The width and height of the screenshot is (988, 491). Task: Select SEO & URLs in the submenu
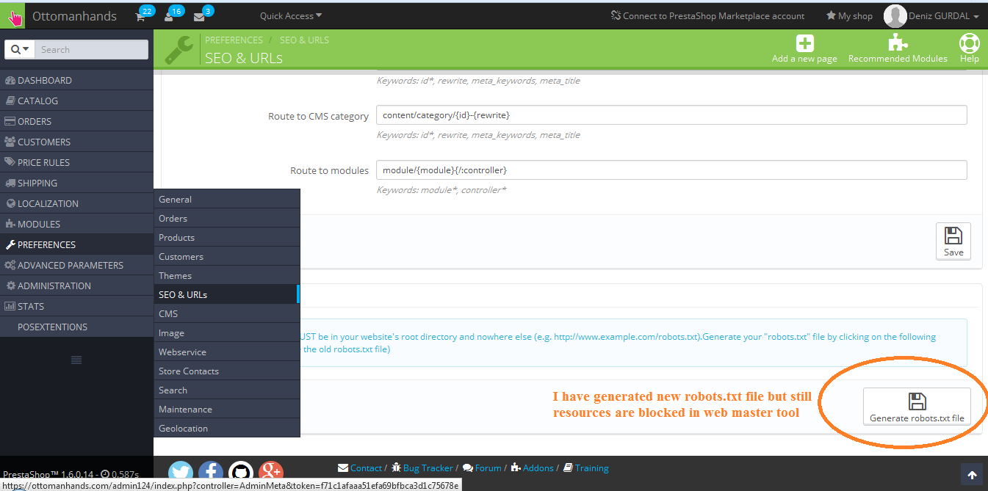point(226,294)
